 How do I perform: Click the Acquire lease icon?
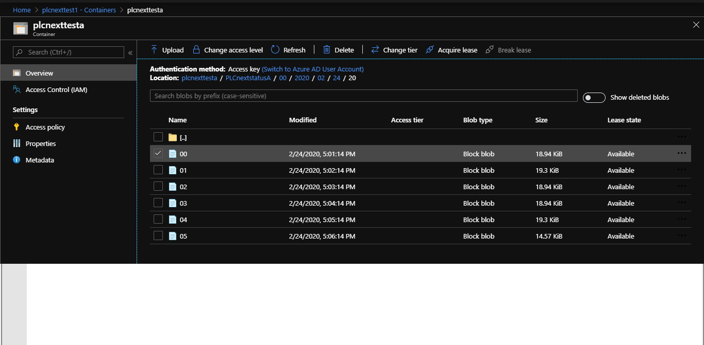click(x=429, y=49)
